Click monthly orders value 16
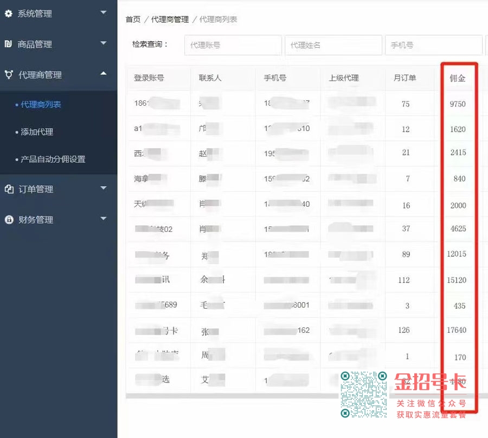The image size is (488, 438). (406, 205)
